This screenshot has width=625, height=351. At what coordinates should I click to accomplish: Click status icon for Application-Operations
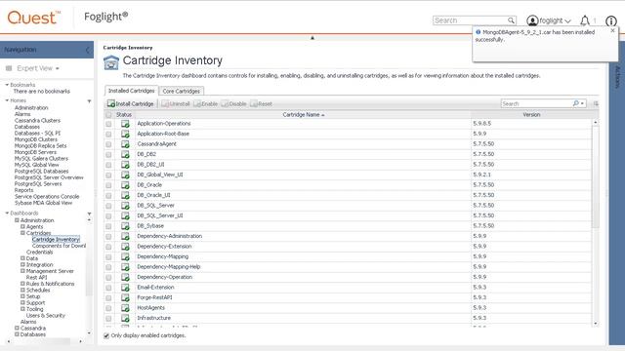125,124
